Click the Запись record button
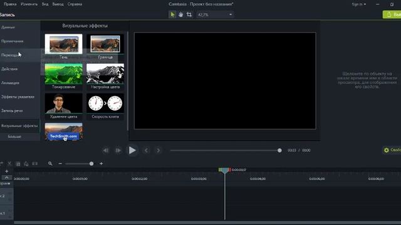Image resolution: width=401 pixels, height=225 pixels. click(x=7, y=15)
